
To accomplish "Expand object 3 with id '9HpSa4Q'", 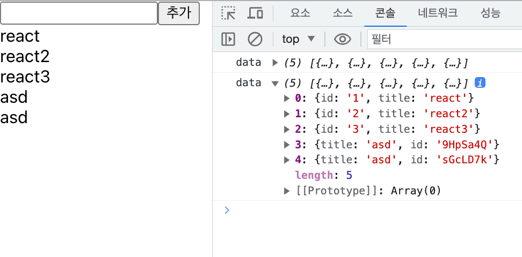I will point(287,145).
